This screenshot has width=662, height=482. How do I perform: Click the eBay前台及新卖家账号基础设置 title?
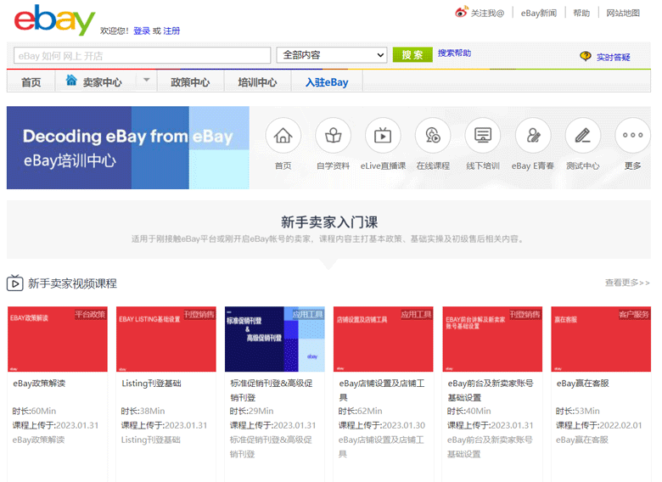coord(491,390)
